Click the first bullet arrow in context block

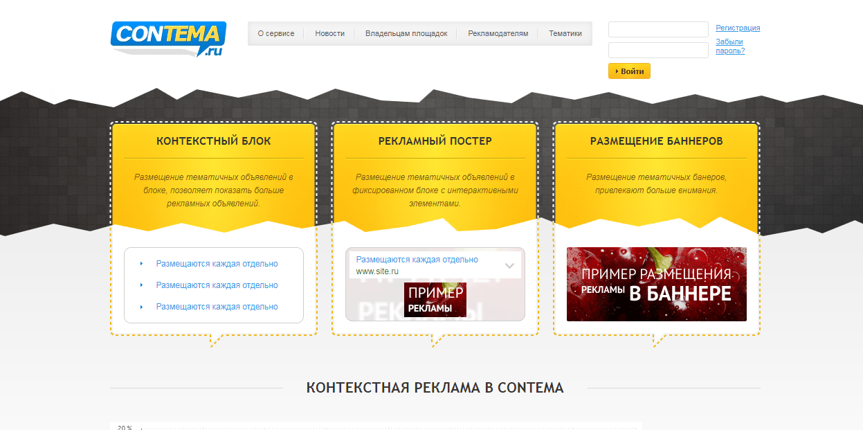click(141, 264)
